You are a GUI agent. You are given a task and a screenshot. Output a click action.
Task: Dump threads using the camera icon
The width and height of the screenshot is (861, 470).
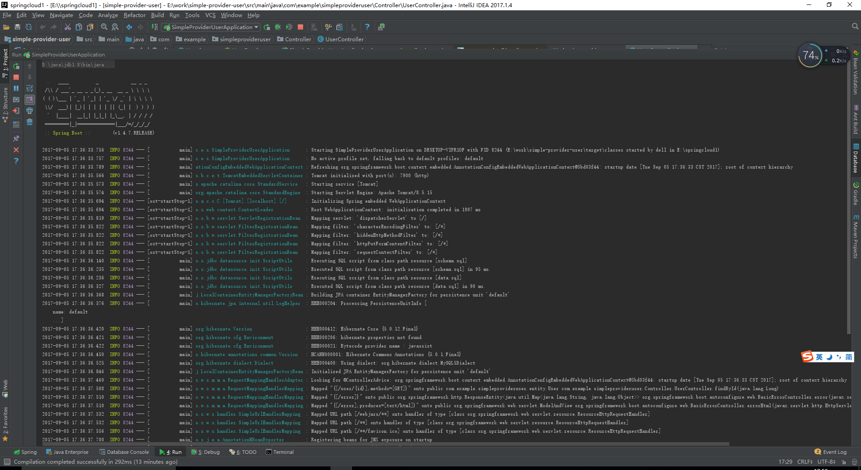[x=16, y=100]
